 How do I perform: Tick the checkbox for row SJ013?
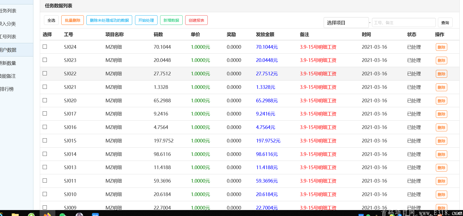click(x=45, y=167)
